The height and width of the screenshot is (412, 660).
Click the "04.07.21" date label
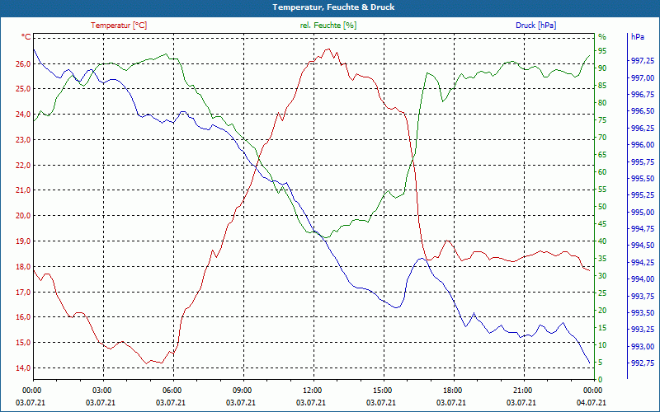(x=592, y=402)
